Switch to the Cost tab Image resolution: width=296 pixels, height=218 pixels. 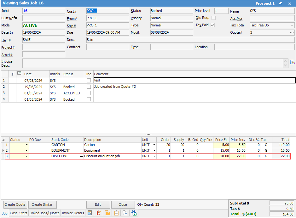point(13,213)
